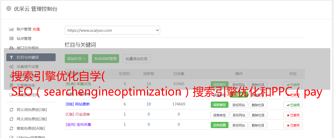Click 删除栏目 in the 采集交流 row
The width and height of the screenshot is (334, 138).
point(258,84)
